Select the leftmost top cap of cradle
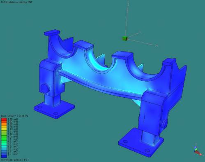Image resolution: width=205 pixels, height=162 pixels. click(x=52, y=33)
